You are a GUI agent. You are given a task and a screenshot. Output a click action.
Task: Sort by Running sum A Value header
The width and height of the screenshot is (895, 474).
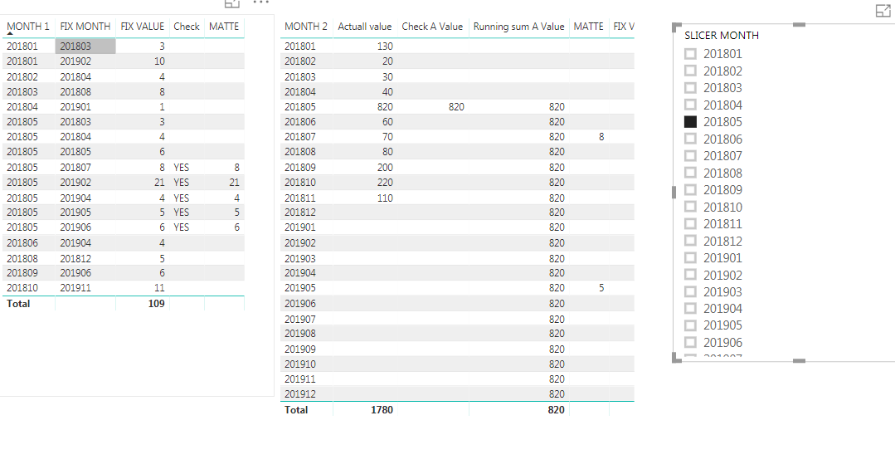(x=519, y=27)
